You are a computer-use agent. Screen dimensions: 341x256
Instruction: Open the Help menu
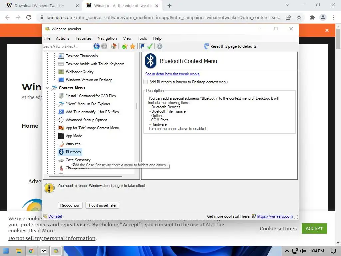(x=157, y=38)
